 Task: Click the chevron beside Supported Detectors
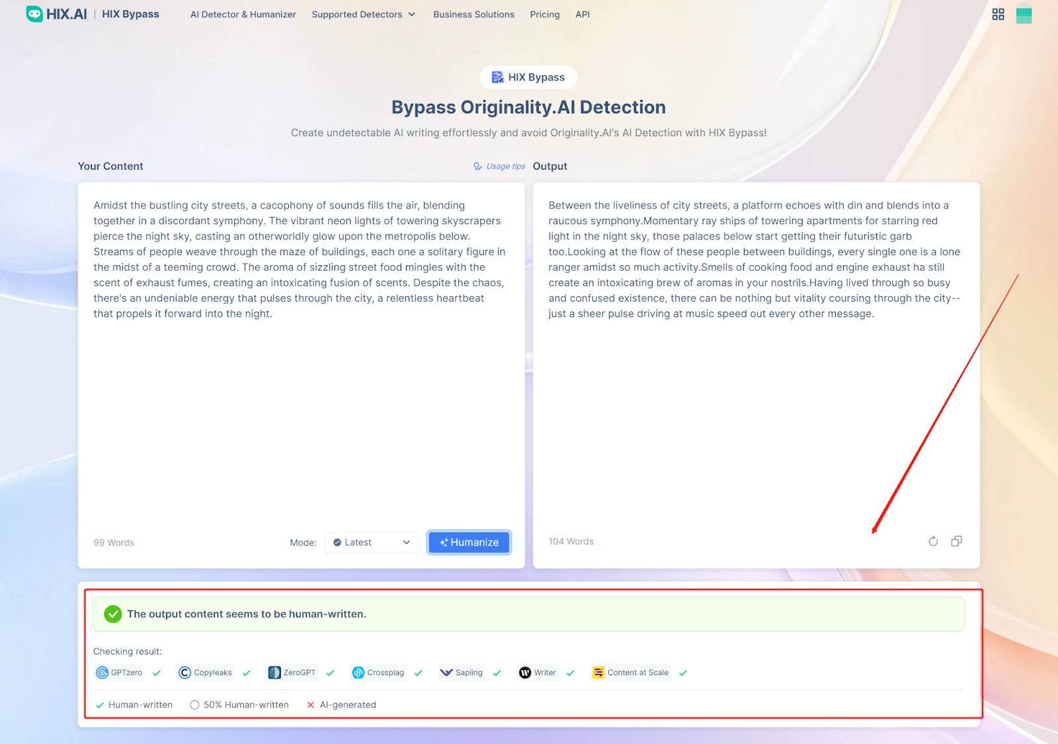tap(411, 15)
